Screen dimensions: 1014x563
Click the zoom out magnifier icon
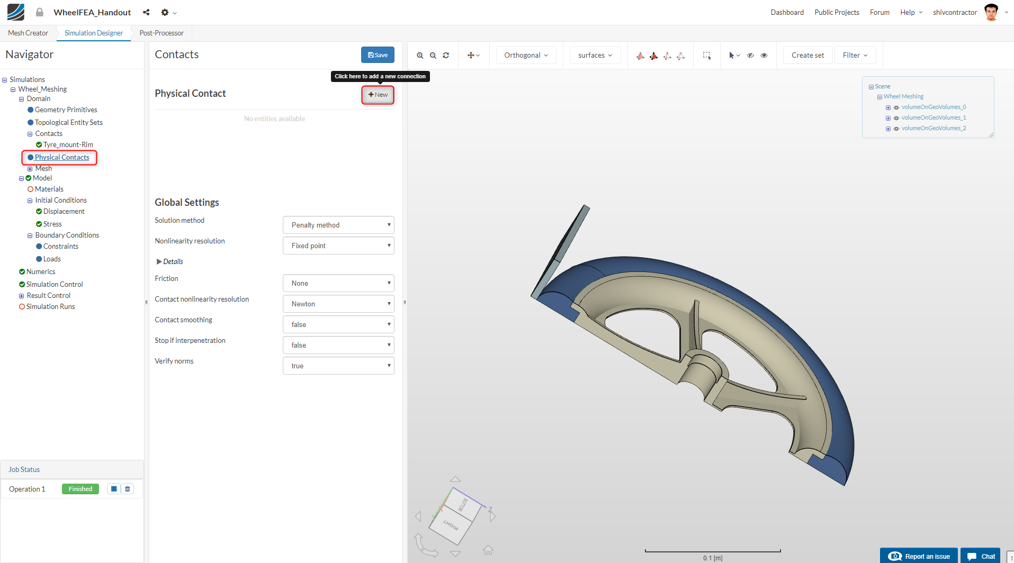[x=433, y=56]
